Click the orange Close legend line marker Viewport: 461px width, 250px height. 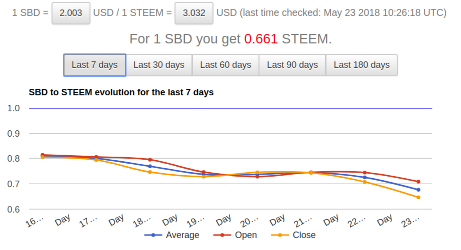pos(280,235)
